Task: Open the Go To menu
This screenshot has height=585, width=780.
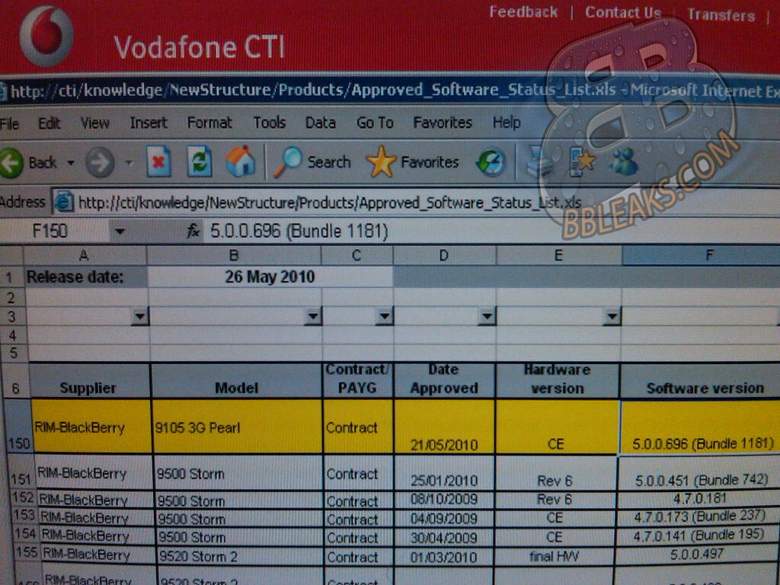Action: pyautogui.click(x=375, y=123)
